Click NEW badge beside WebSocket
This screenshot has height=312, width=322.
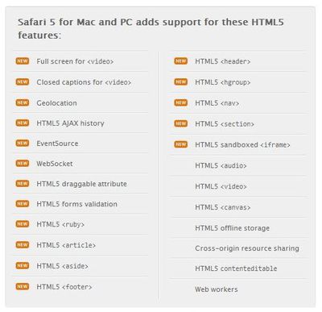[x=23, y=164]
